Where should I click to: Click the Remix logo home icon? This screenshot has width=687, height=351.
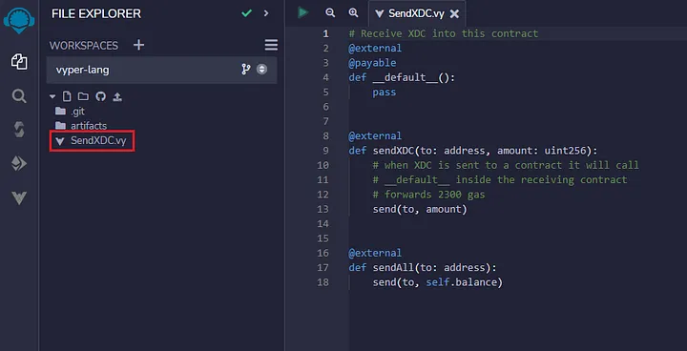19,20
